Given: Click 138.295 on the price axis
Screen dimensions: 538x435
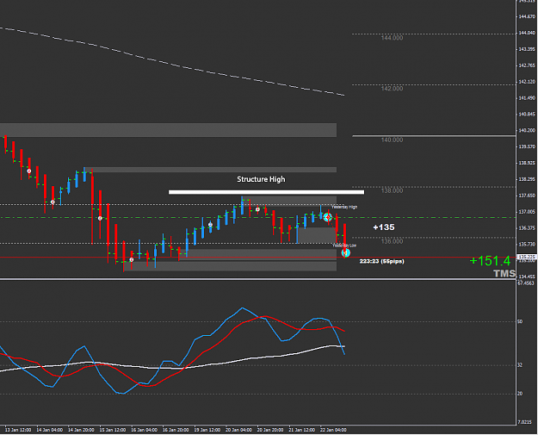Looking at the screenshot, I should [527, 179].
